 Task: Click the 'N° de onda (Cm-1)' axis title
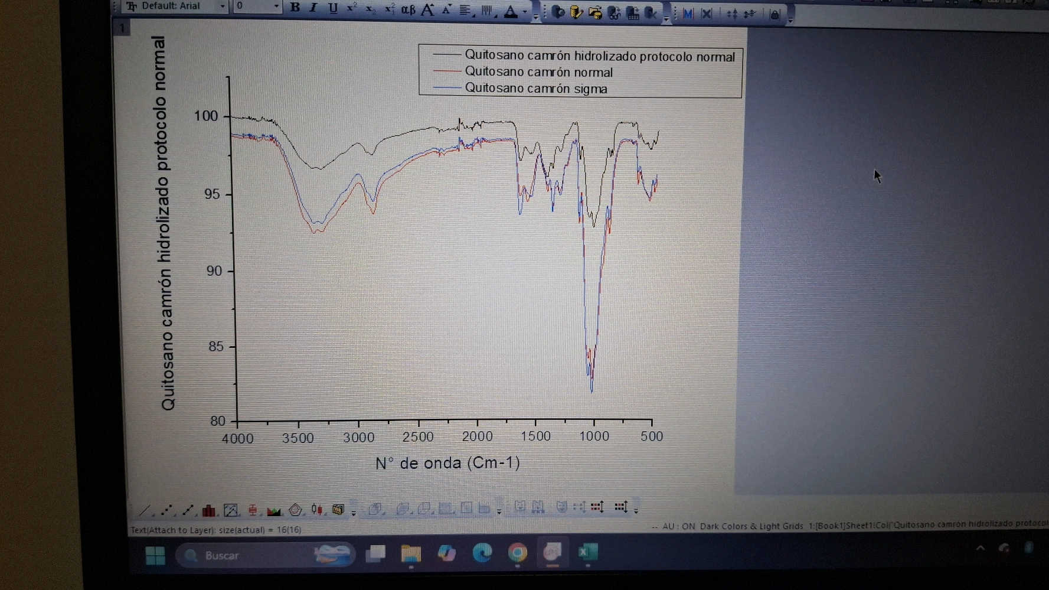tap(447, 463)
